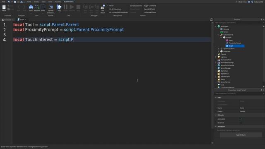Click the Pause playback icon
265x149 pixels.
click(65, 7)
